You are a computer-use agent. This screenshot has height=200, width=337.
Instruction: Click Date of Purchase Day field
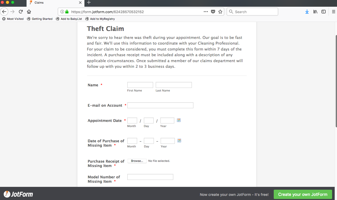pos(149,141)
